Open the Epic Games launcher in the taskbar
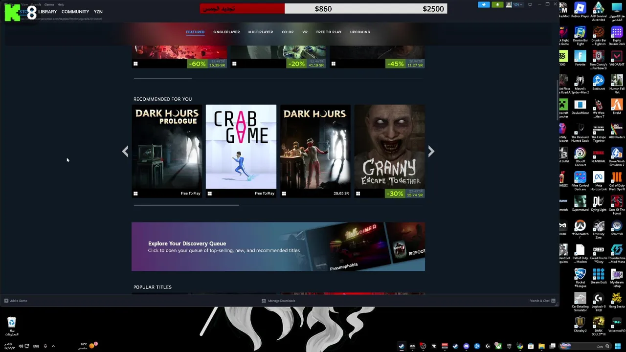 [509, 346]
